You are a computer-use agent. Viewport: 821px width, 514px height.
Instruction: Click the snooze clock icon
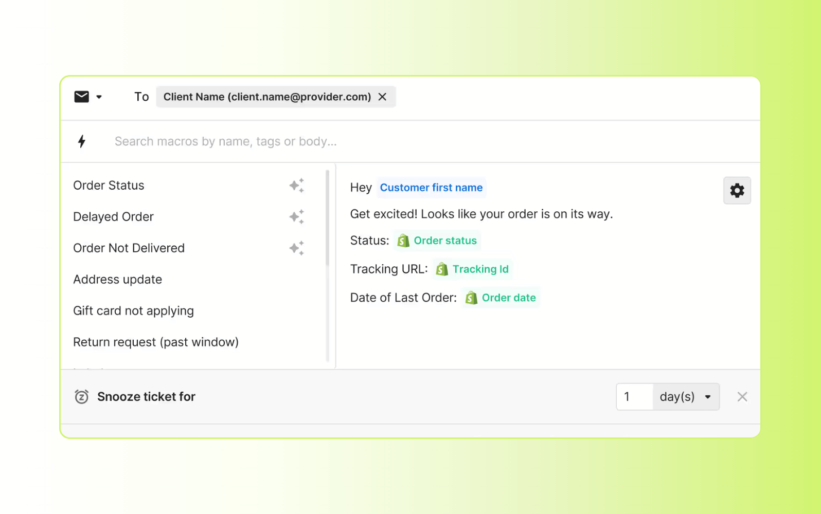pos(81,397)
